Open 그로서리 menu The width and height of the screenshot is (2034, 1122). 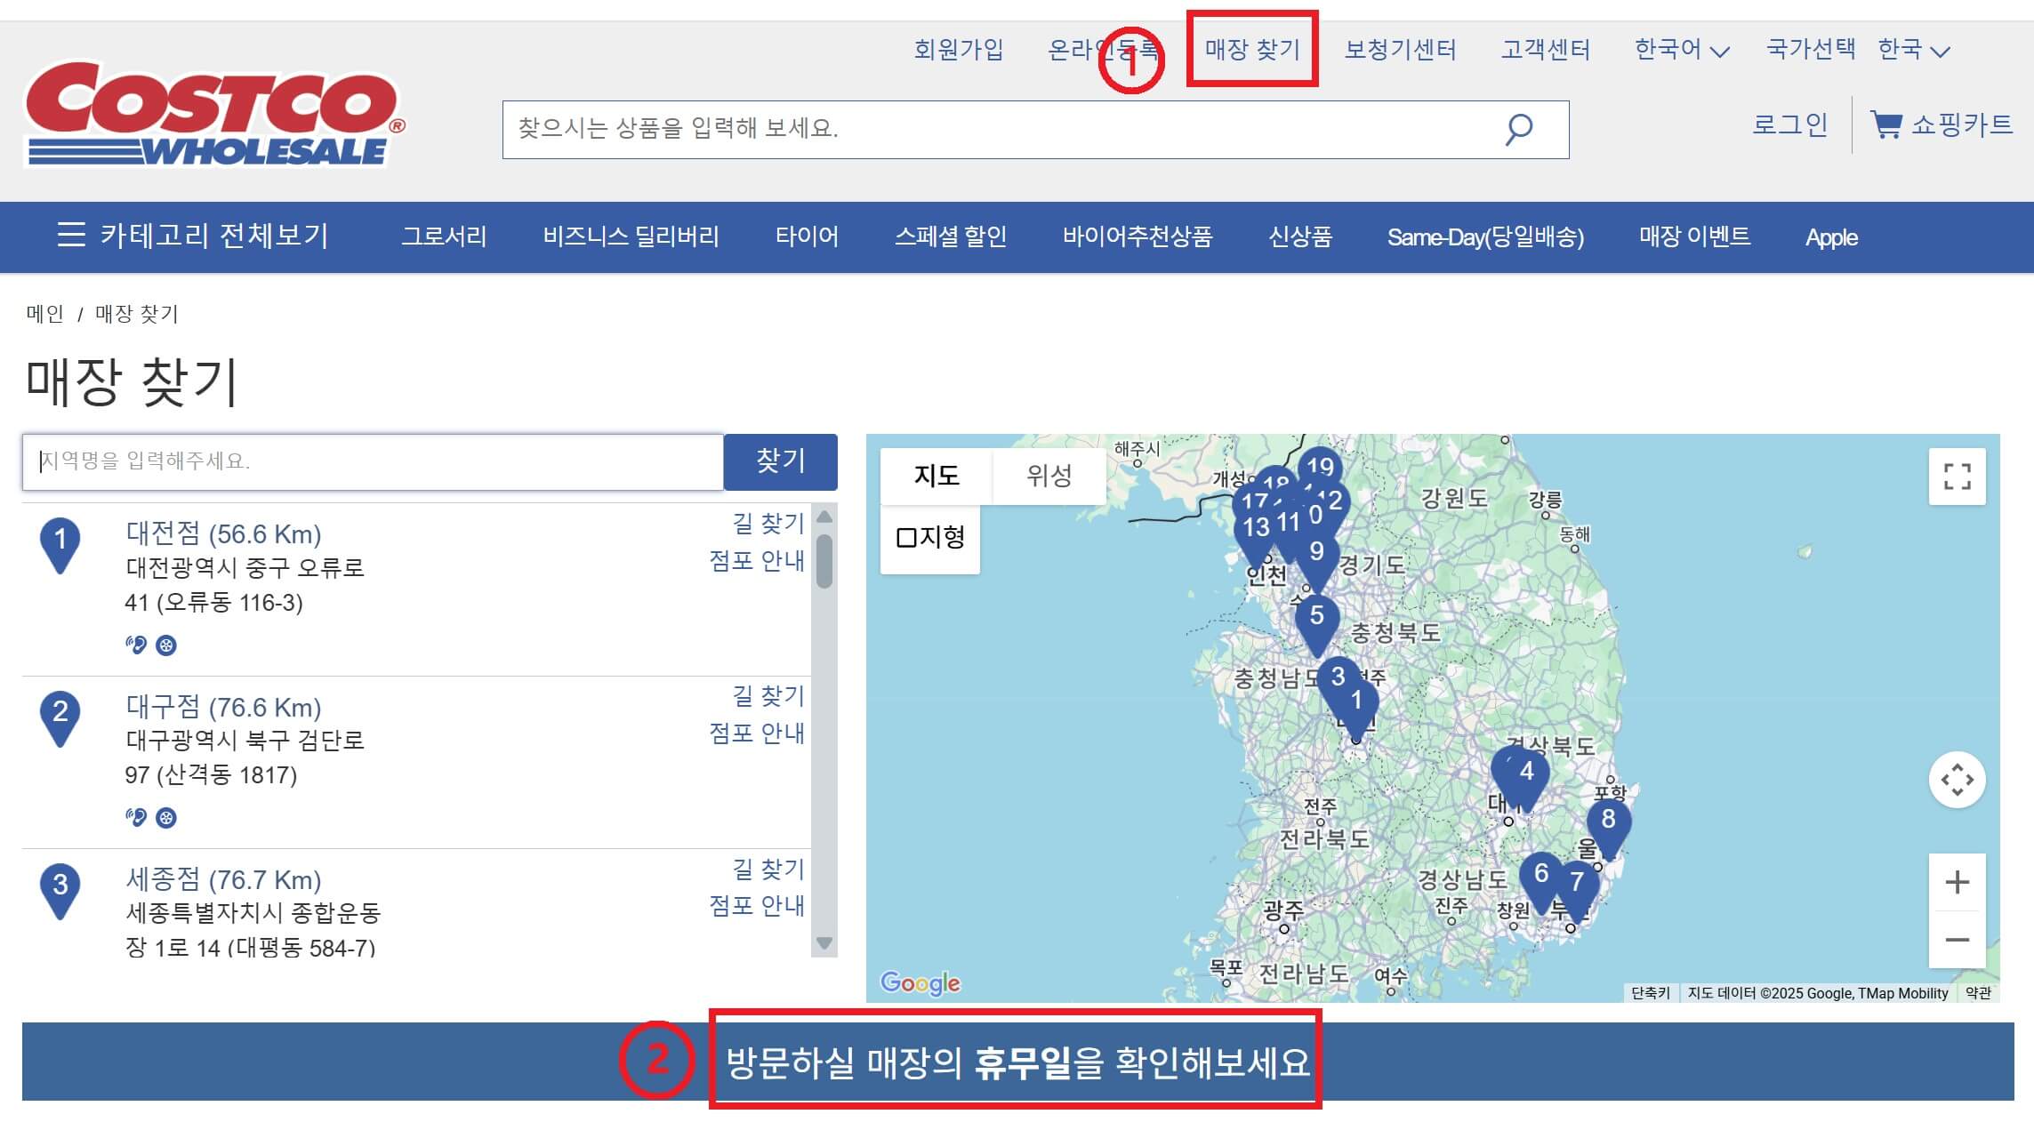[x=444, y=236]
